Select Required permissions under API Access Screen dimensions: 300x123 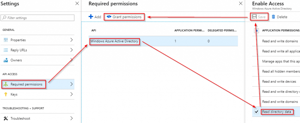pos(37,84)
